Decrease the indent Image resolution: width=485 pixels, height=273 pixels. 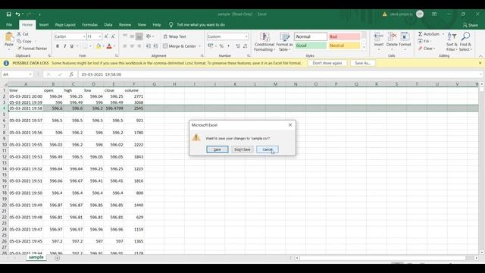point(149,46)
